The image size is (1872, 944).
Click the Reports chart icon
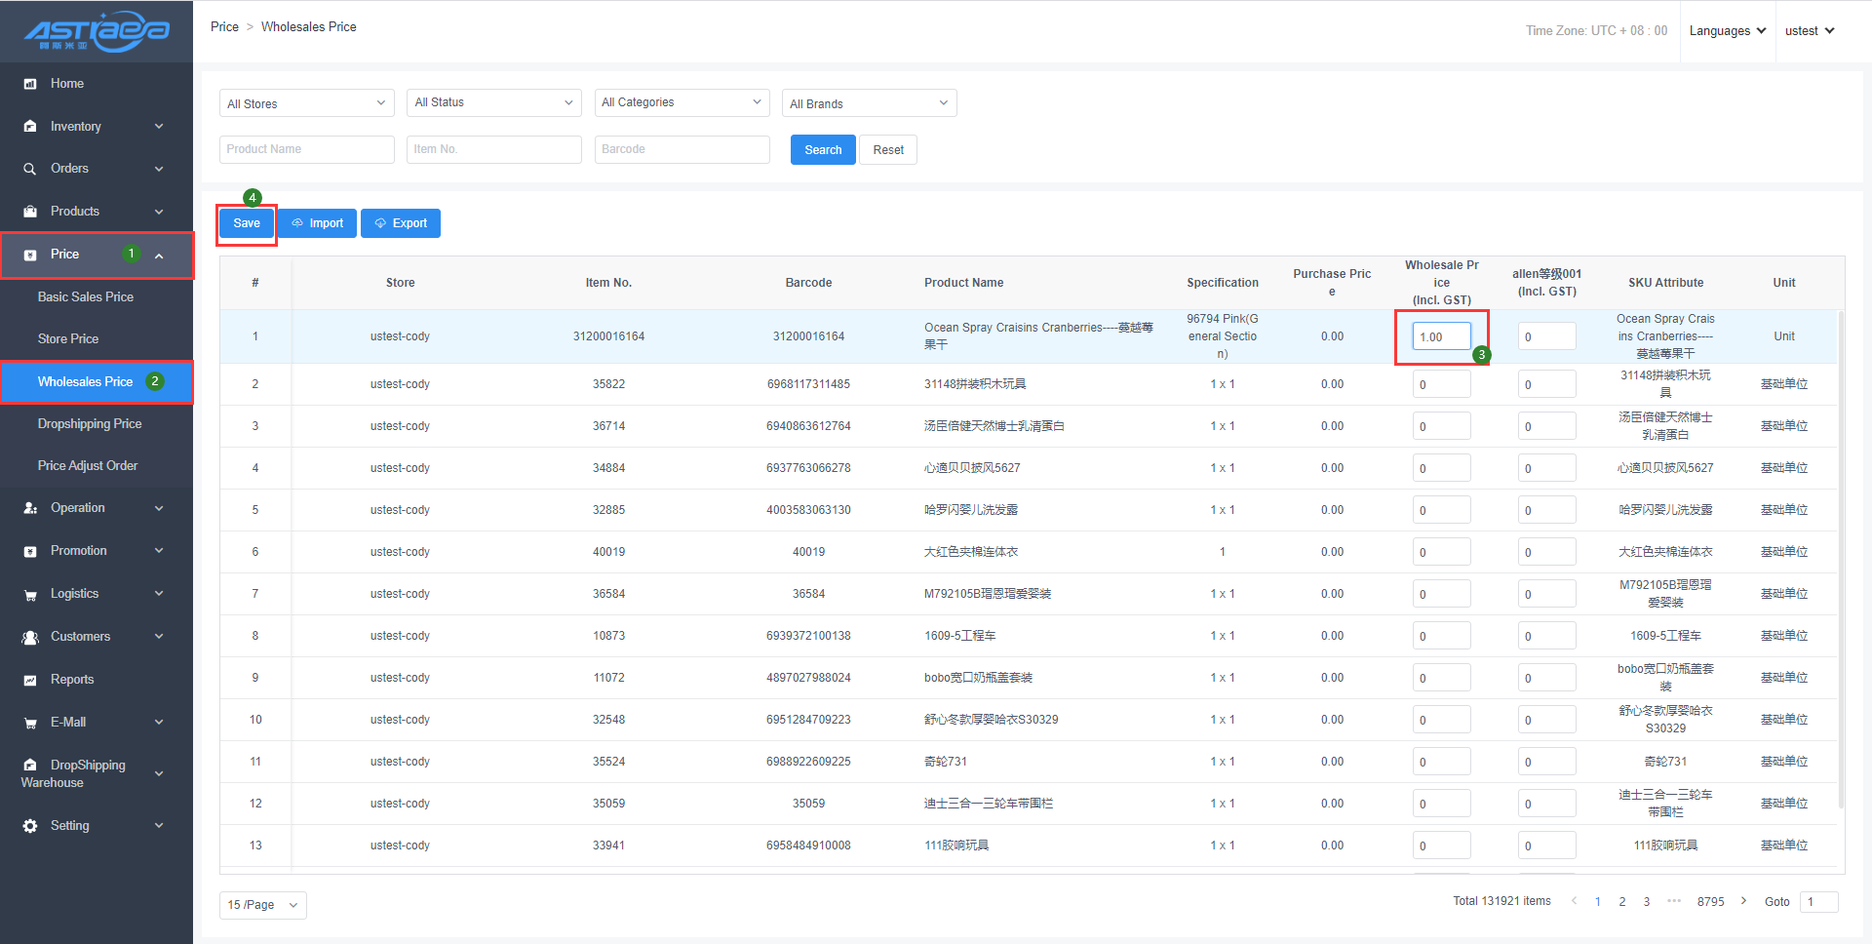30,680
